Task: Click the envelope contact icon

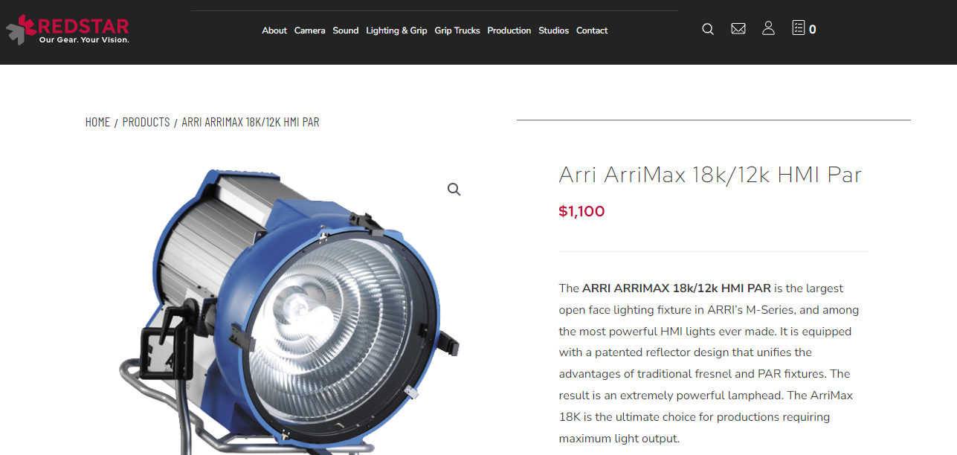Action: (x=738, y=29)
